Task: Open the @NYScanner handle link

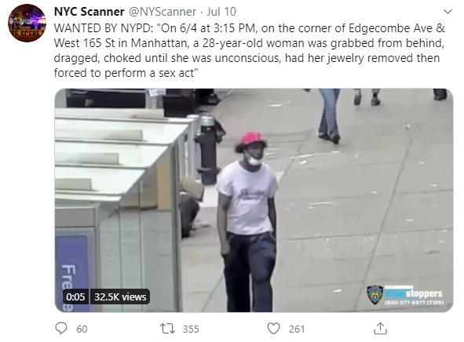Action: point(163,12)
